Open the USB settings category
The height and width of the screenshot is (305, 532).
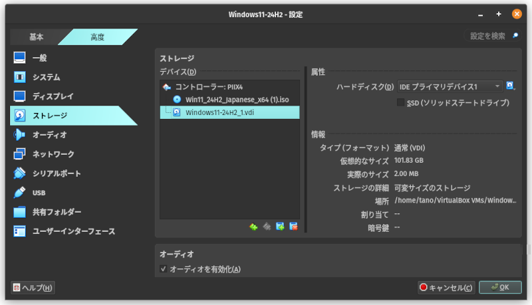click(39, 193)
